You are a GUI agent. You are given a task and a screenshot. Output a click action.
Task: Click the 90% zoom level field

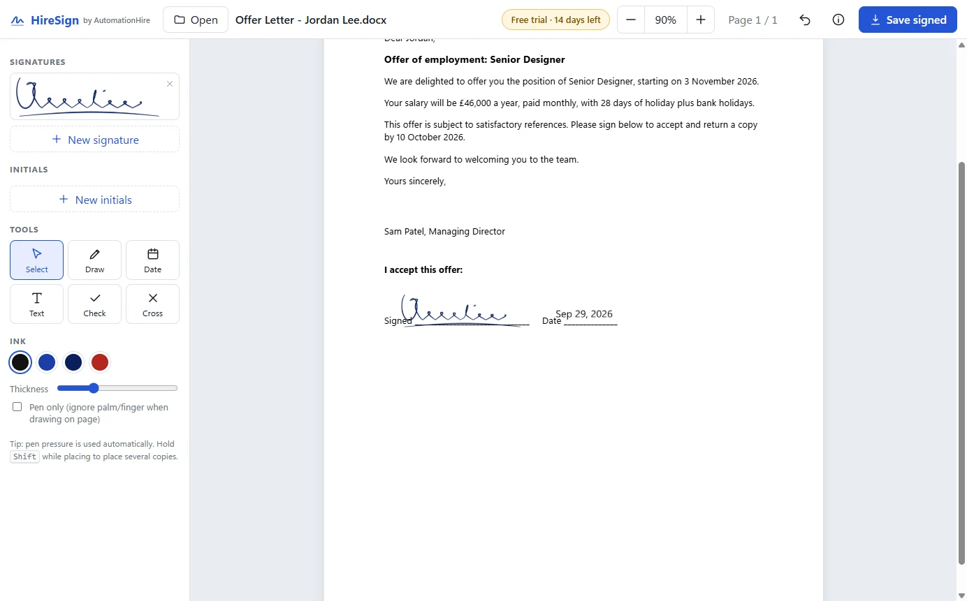tap(666, 20)
